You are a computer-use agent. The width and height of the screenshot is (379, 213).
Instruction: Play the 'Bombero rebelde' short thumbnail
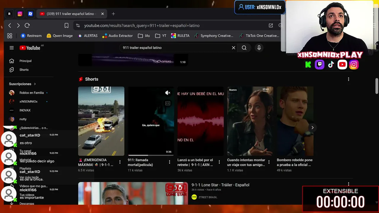(x=295, y=121)
